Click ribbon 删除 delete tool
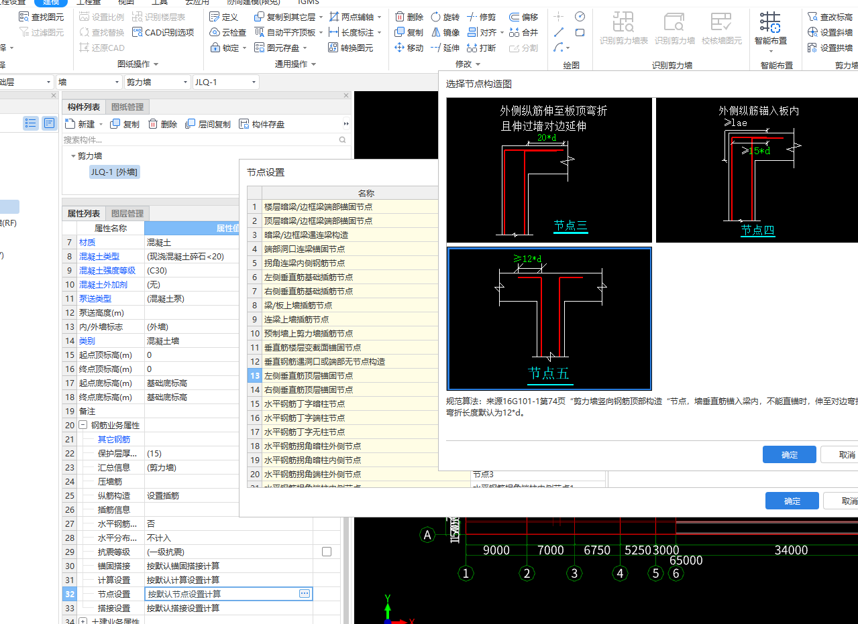The width and height of the screenshot is (858, 624). pos(409,17)
